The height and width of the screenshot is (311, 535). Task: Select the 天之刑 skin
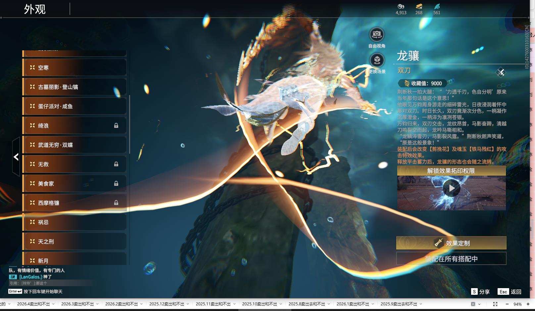point(74,241)
